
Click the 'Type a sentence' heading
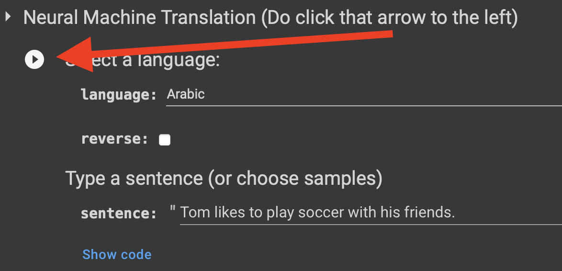(x=224, y=178)
